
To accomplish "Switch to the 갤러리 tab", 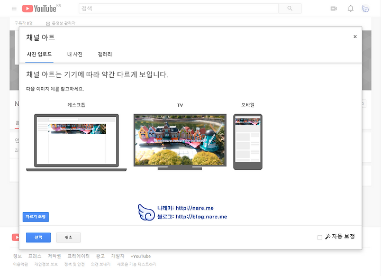I will coord(105,54).
